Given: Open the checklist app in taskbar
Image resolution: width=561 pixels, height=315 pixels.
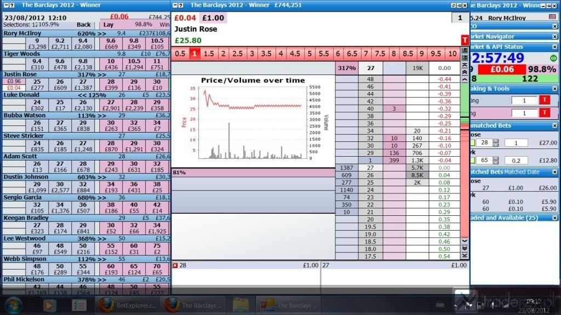Looking at the screenshot, I should point(79,305).
